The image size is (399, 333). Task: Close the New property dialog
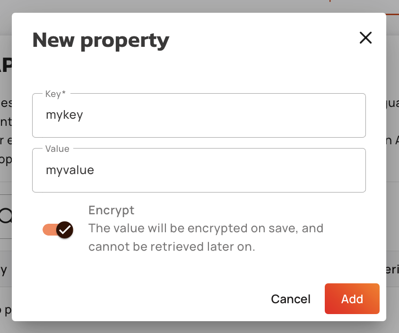(365, 38)
